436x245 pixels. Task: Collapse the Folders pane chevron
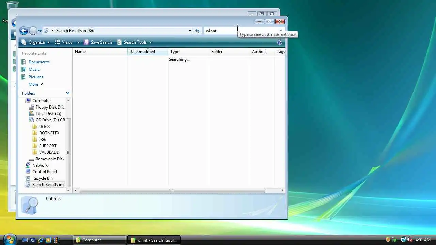[x=68, y=93]
